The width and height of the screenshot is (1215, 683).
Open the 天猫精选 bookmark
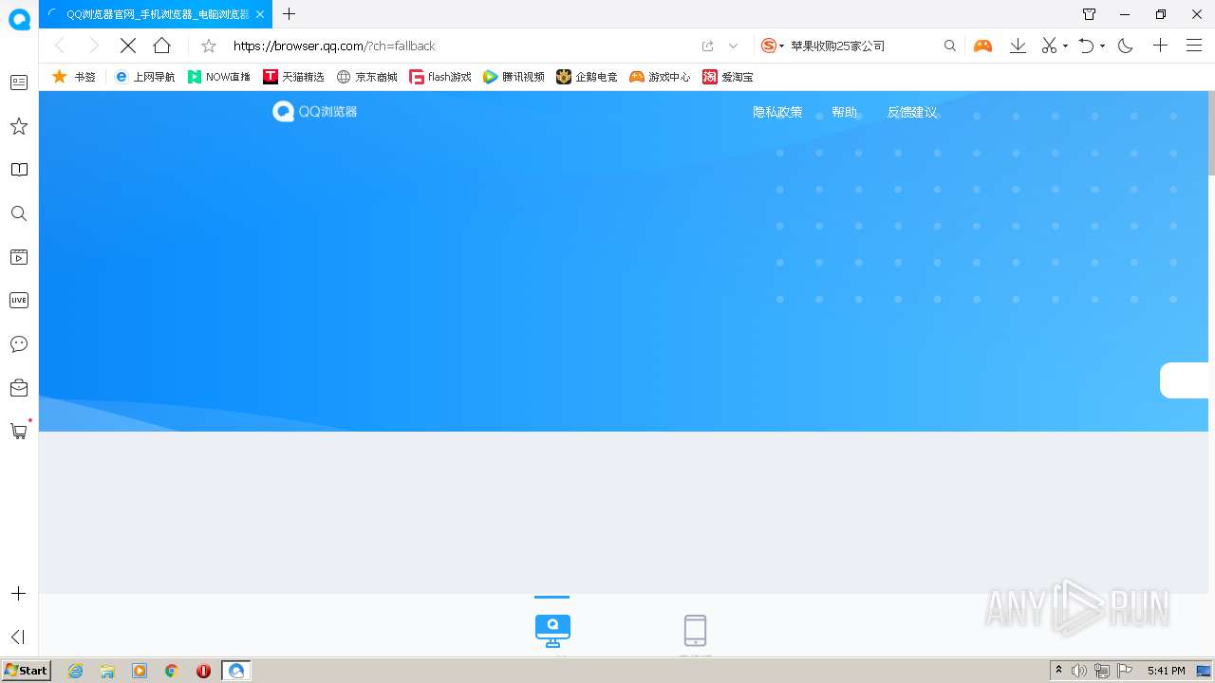pos(293,77)
